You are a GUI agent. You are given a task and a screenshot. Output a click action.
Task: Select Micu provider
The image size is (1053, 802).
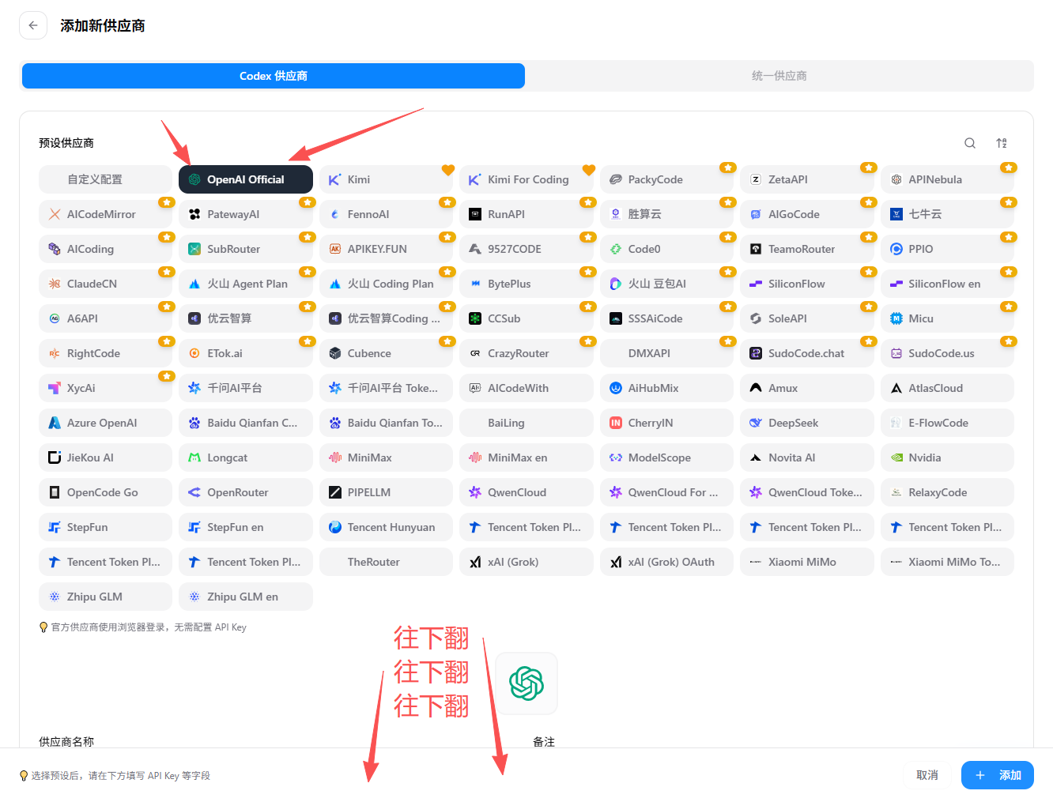pos(947,318)
